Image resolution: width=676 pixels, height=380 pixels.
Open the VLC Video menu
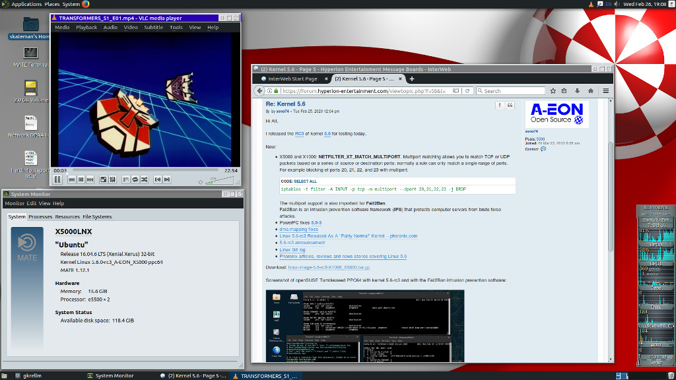pyautogui.click(x=131, y=27)
